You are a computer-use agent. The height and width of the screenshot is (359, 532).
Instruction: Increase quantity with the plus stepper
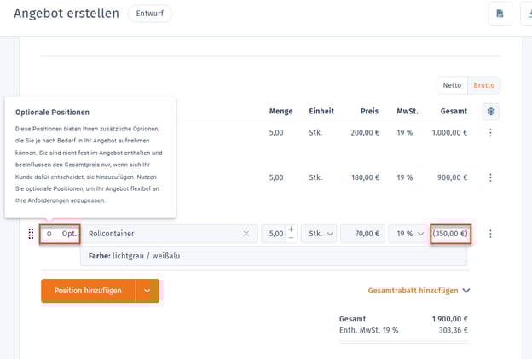(292, 229)
